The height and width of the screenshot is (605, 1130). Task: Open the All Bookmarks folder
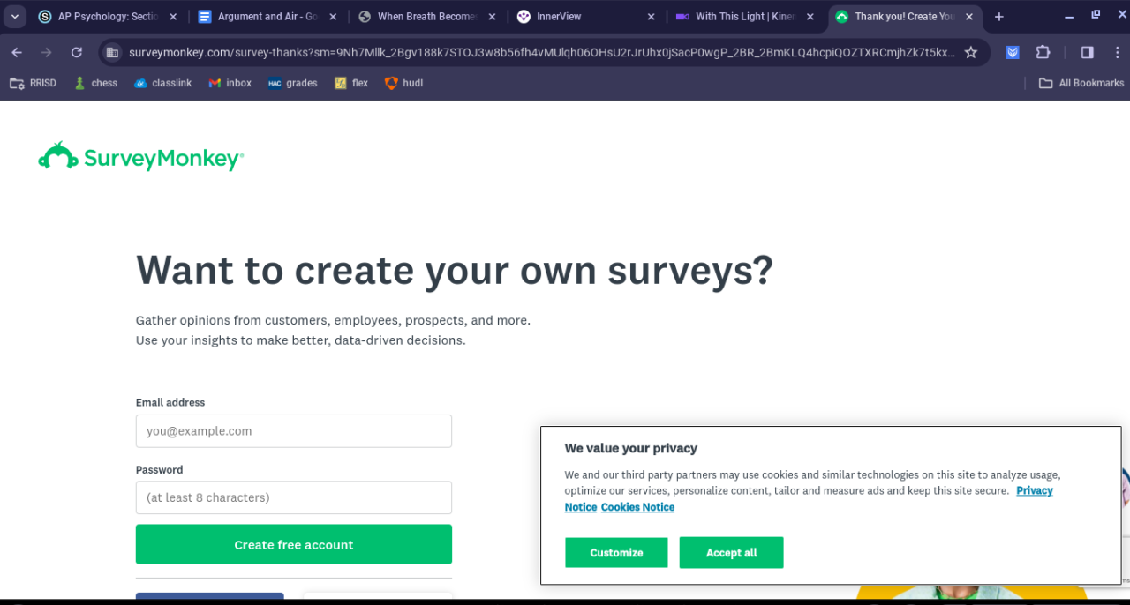click(x=1081, y=83)
